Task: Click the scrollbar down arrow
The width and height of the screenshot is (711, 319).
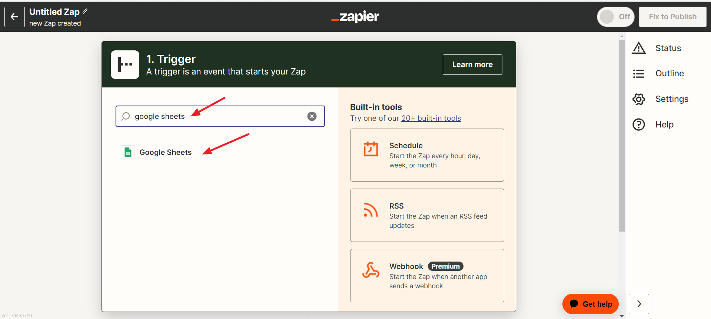Action: tap(622, 316)
